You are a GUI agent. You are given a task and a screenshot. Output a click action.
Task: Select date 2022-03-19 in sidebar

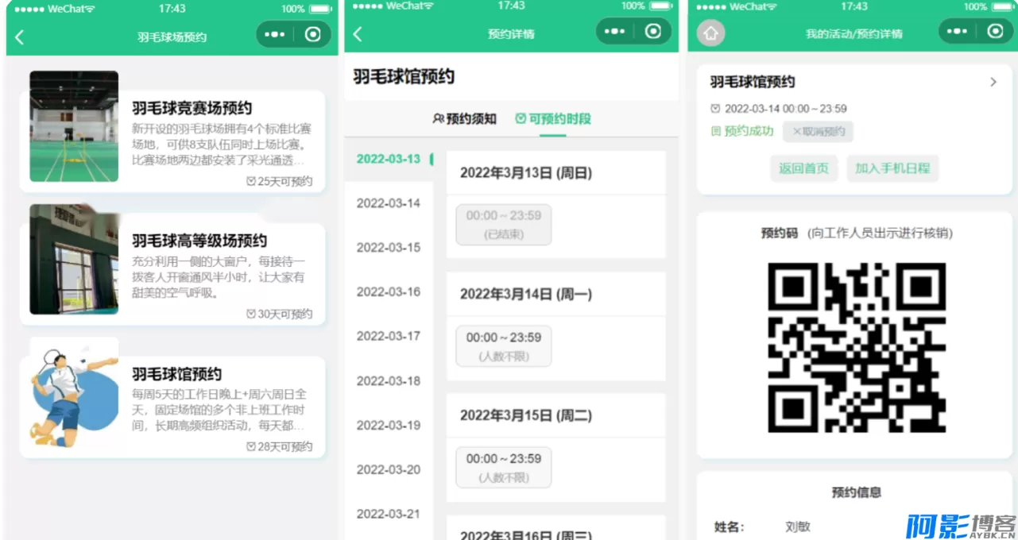[389, 426]
